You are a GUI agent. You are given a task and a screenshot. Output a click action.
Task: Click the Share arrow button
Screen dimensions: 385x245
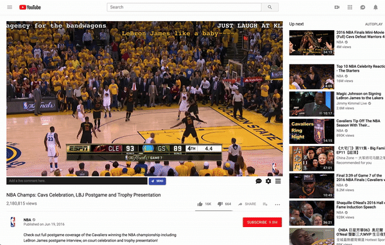[x=247, y=204]
